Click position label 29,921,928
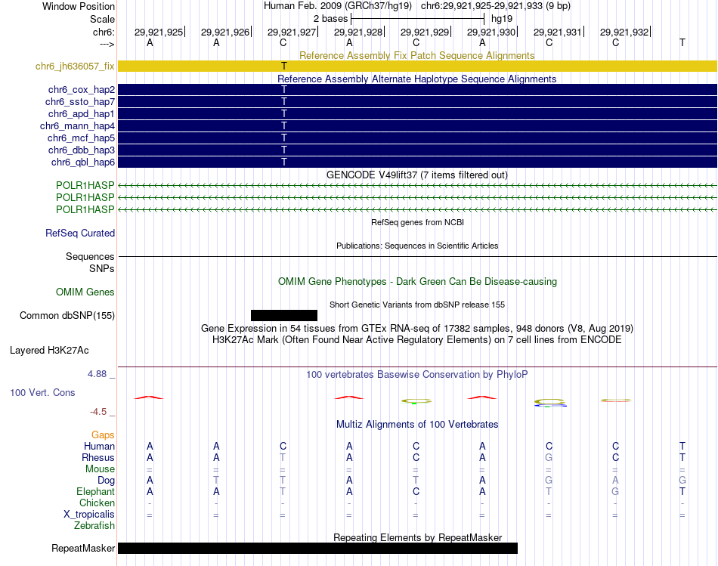Screen dimensions: 718x566 (x=358, y=32)
